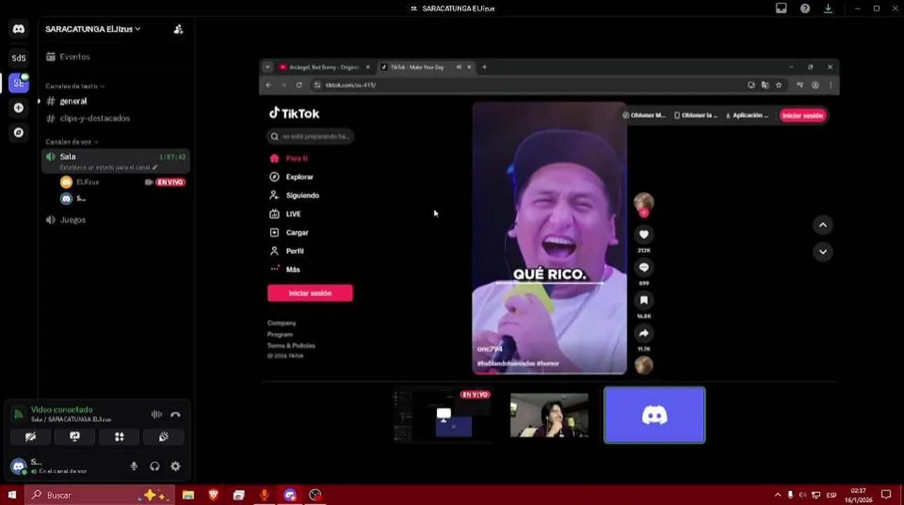Save TikTok video with bookmark icon
The height and width of the screenshot is (505, 904).
click(644, 300)
